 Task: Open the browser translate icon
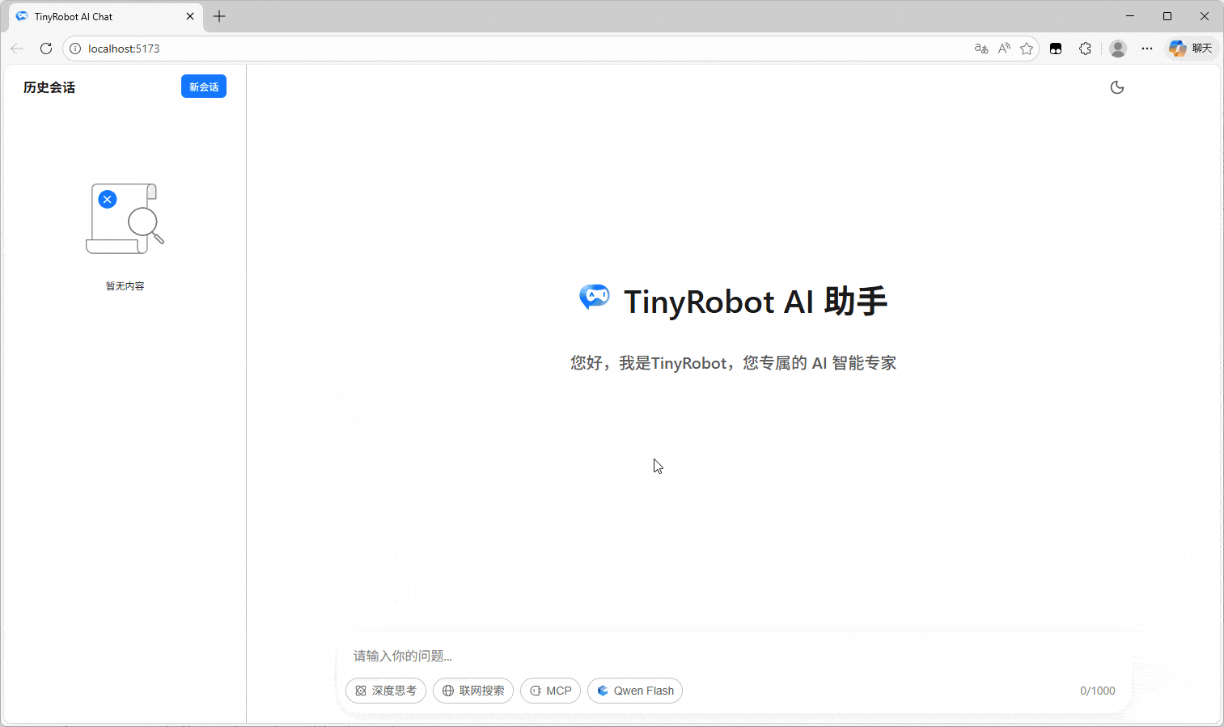[x=981, y=49]
